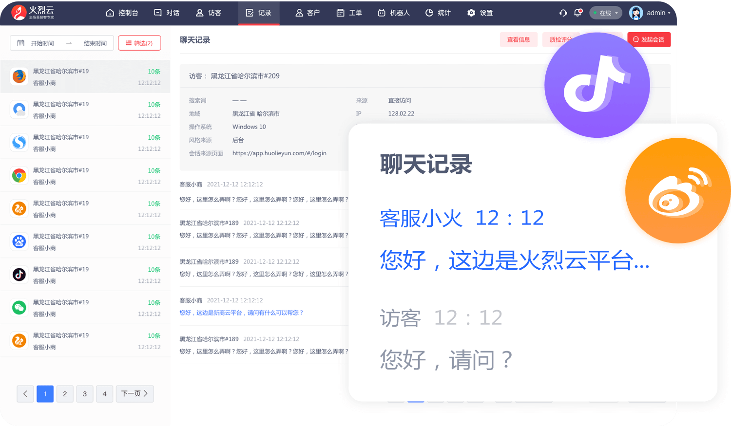Select the 记录 tab
731x426 pixels.
pyautogui.click(x=259, y=13)
